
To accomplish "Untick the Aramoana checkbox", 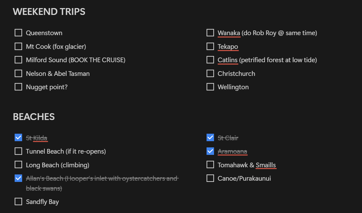I will (x=210, y=151).
